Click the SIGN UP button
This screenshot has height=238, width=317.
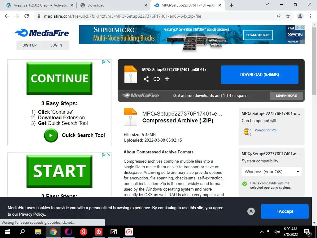tap(29, 45)
